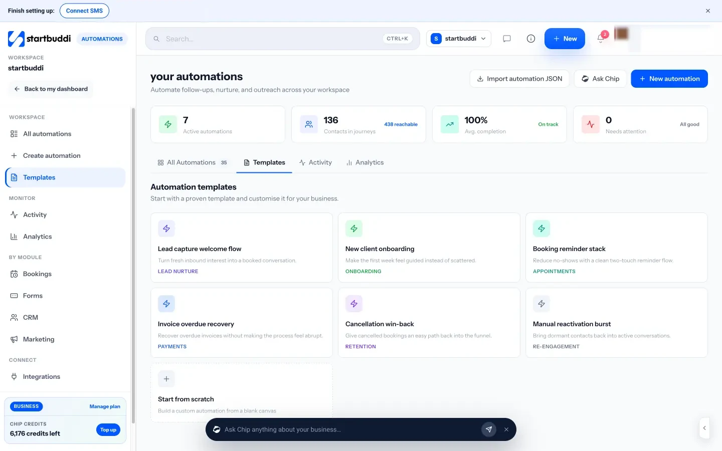Open Bookings in the sidebar
The image size is (722, 451).
click(x=65, y=274)
